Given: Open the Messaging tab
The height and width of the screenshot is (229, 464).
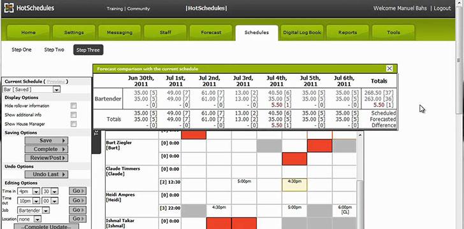Looking at the screenshot, I should [x=120, y=32].
